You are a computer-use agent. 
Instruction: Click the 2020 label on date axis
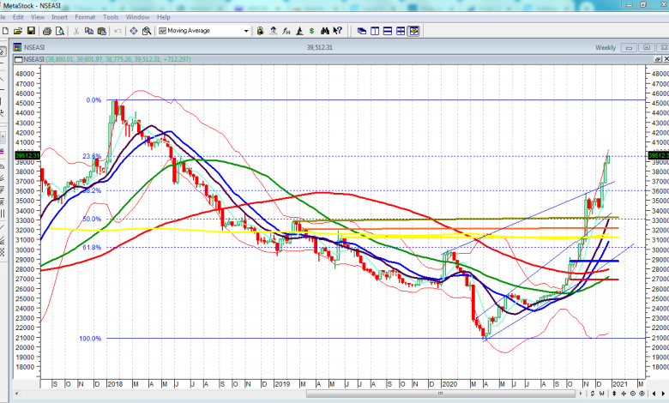point(451,385)
